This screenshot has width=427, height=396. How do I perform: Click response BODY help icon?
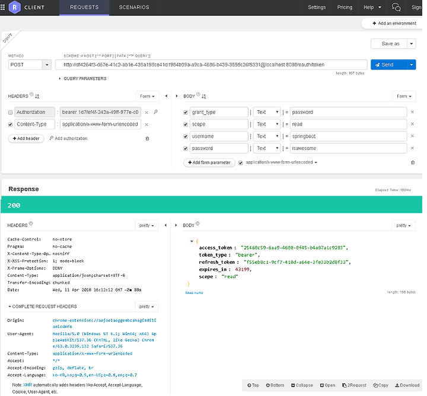[x=197, y=223]
